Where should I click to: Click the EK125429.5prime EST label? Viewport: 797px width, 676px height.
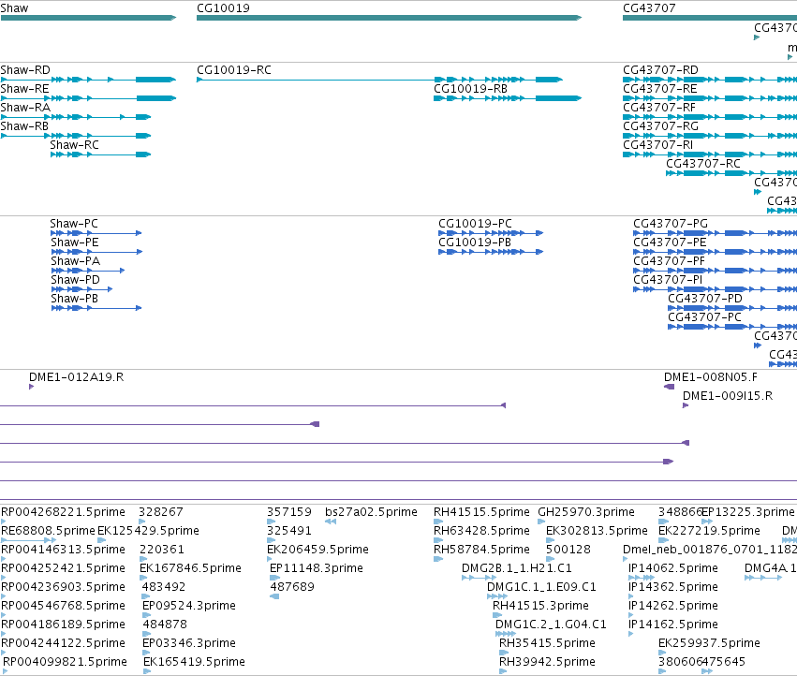pos(148,531)
